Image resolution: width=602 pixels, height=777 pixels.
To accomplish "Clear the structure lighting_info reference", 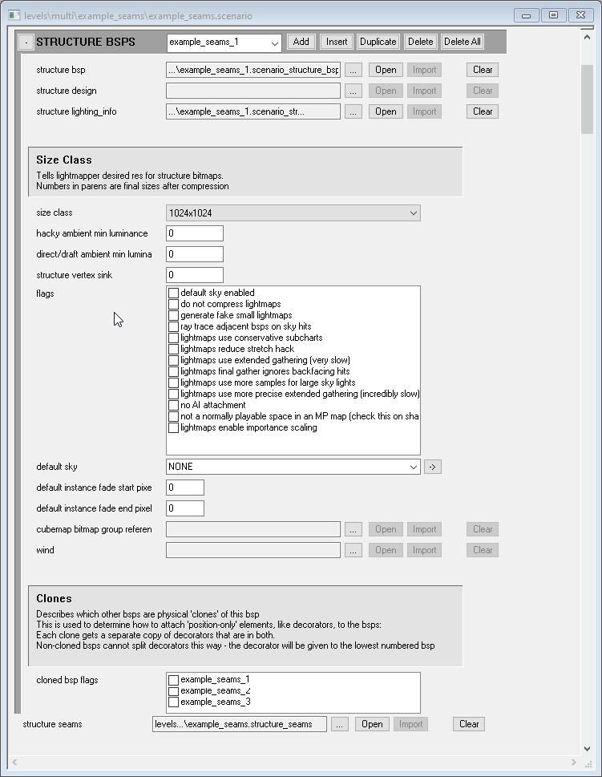I will pyautogui.click(x=482, y=111).
